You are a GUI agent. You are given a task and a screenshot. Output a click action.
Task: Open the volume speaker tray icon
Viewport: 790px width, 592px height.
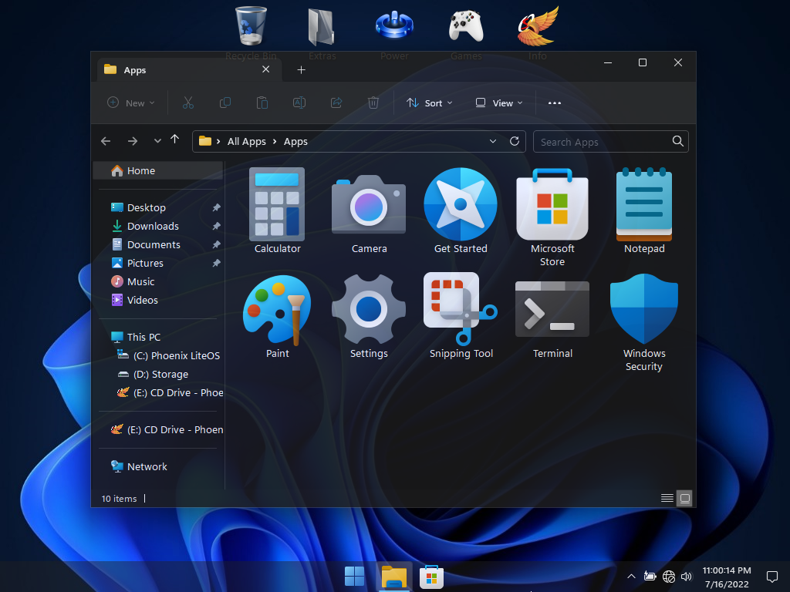click(686, 577)
